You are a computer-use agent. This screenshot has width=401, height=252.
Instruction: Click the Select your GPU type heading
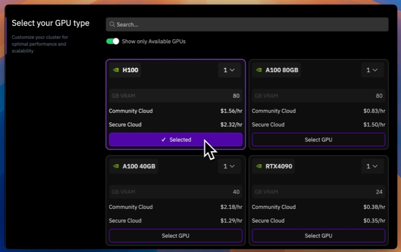click(51, 23)
